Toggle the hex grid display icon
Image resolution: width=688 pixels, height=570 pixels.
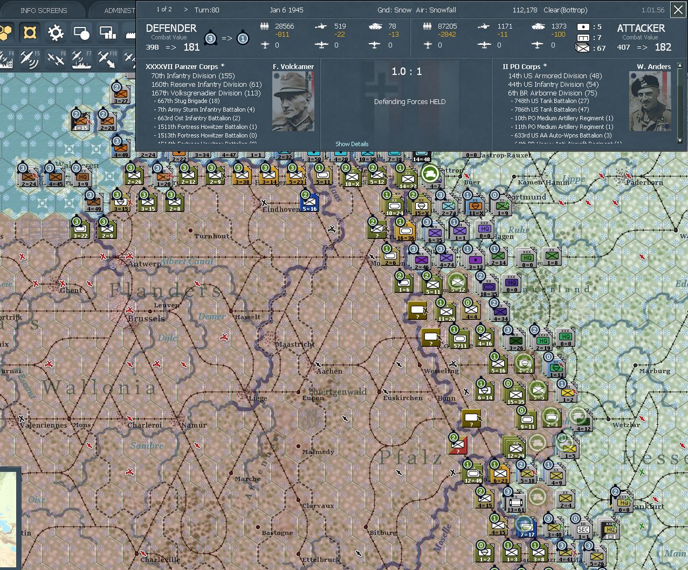tap(5, 33)
